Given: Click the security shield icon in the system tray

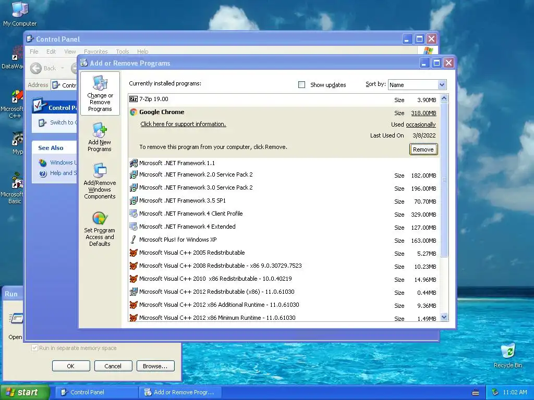Looking at the screenshot, I should 495,392.
